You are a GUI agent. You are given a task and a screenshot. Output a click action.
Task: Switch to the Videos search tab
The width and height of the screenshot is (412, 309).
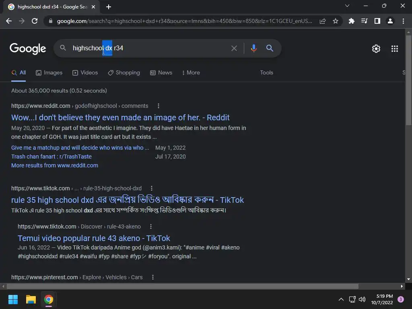(85, 72)
